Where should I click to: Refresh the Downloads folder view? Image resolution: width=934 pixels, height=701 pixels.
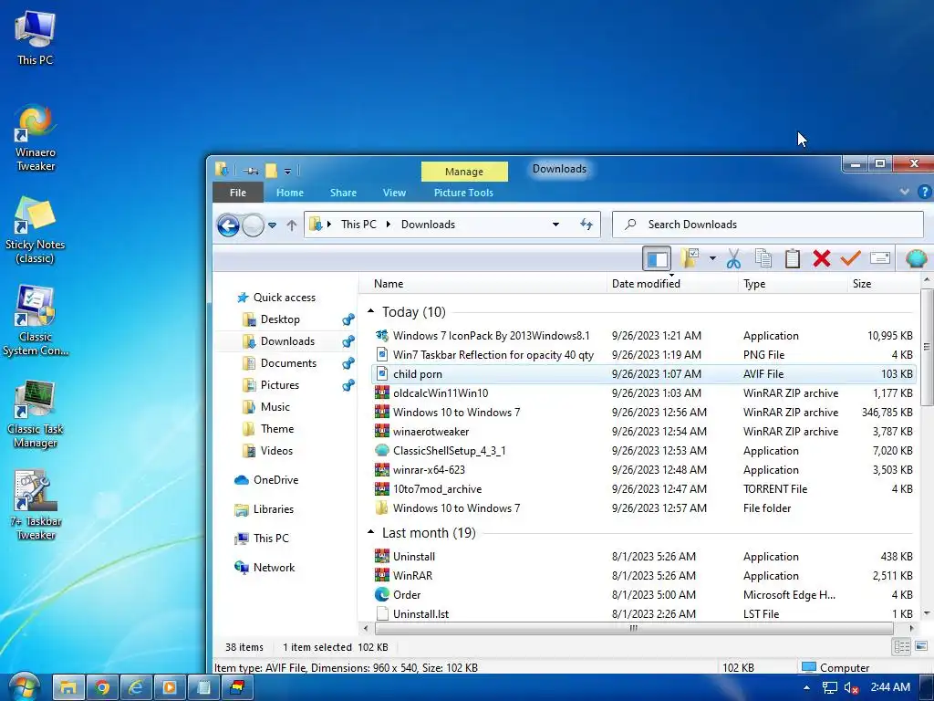pyautogui.click(x=586, y=225)
